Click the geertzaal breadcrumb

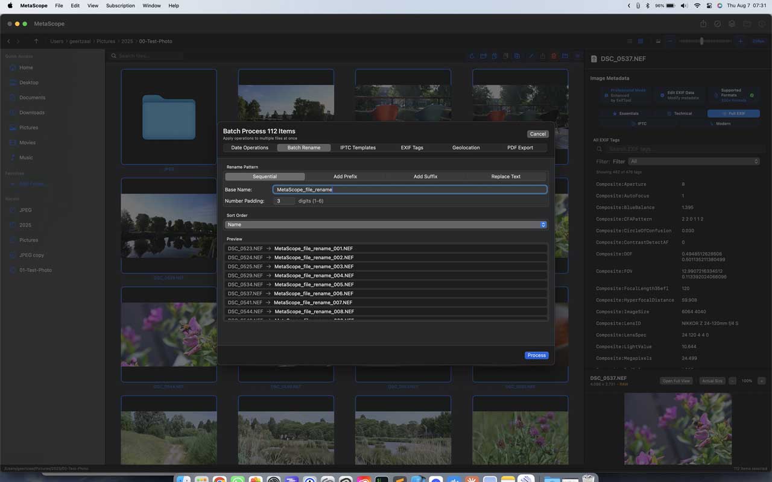click(80, 41)
